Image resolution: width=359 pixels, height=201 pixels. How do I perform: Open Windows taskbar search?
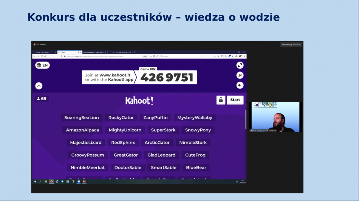click(x=40, y=181)
